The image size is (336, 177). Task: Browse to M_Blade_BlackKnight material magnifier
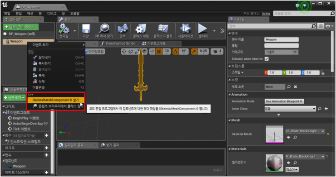(x=295, y=163)
